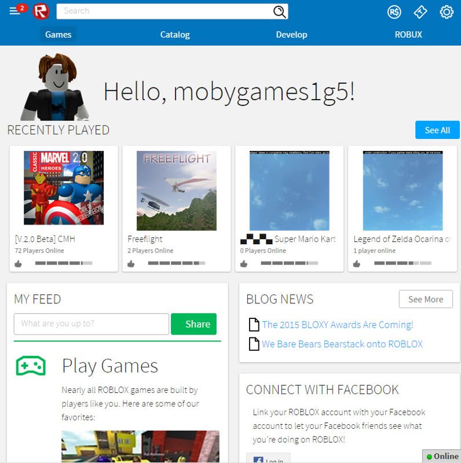Screen dimensions: 461x463
Task: Click the ROBLOX logo home icon
Action: 41,12
